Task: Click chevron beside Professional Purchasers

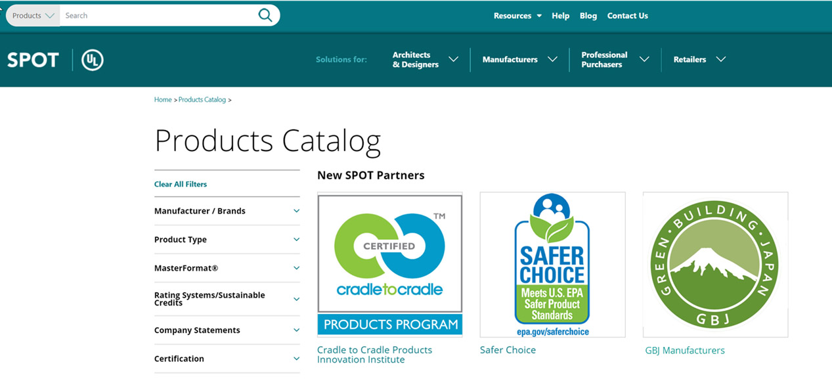Action: click(x=644, y=59)
